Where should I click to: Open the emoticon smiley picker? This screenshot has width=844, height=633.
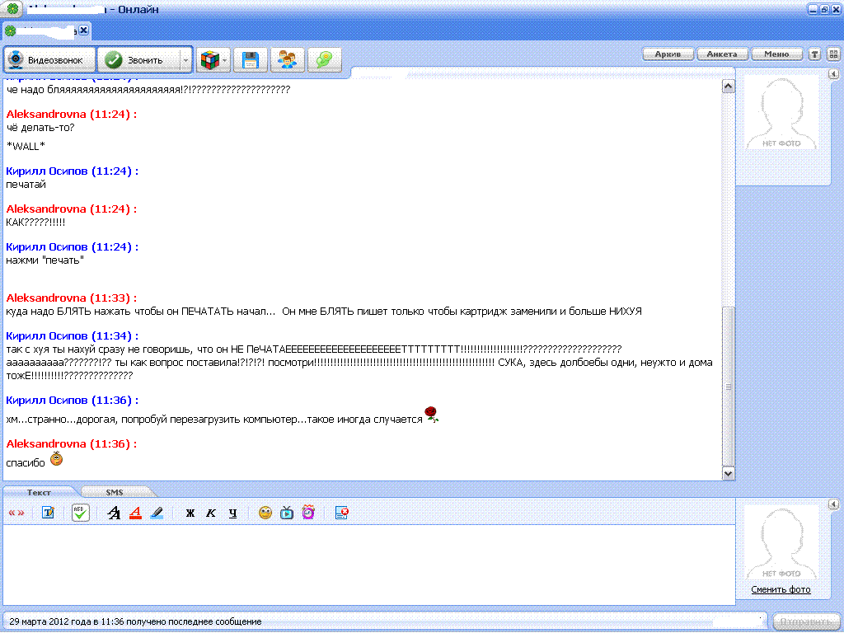pos(265,513)
